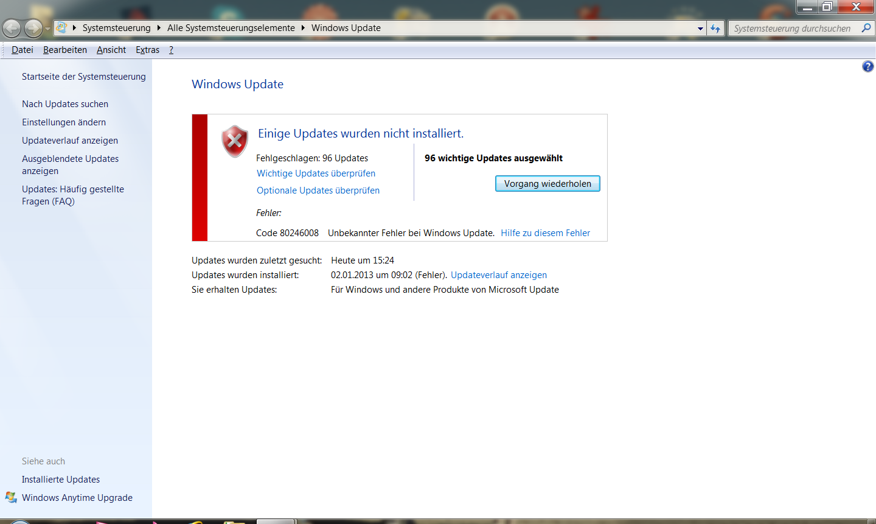Open Updates: Häufig gestellte Fragen (FAQ)
The image size is (876, 524).
73,195
